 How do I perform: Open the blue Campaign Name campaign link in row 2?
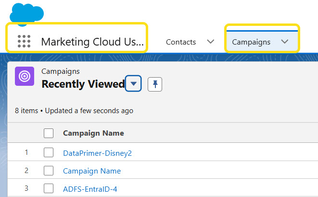click(92, 171)
